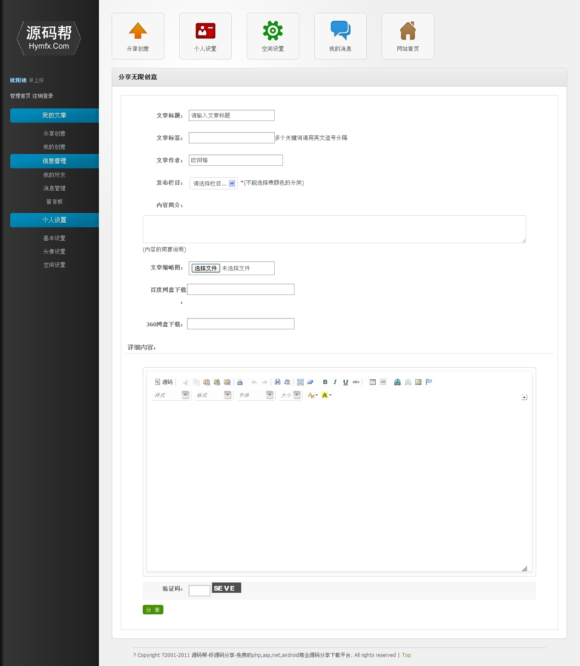Click the green 分享 submit button
Viewport: 580px width, 666px height.
point(153,610)
